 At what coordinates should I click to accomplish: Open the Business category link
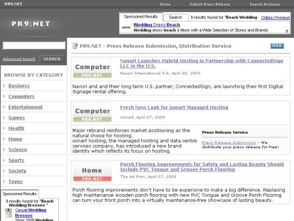pos(19,86)
